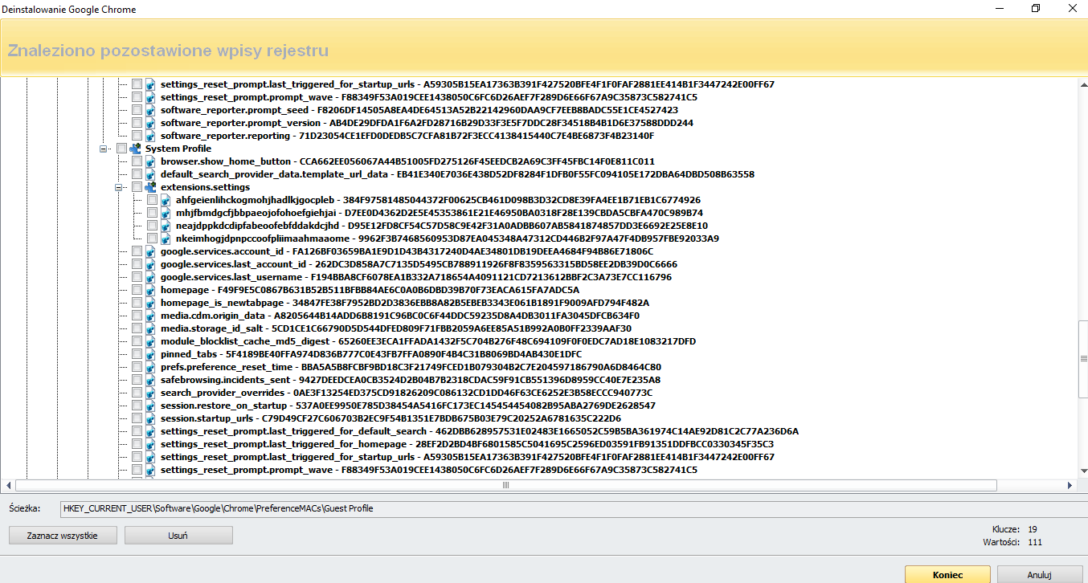Click the registry icon beside software_reporter.prompt_seed

(150, 110)
